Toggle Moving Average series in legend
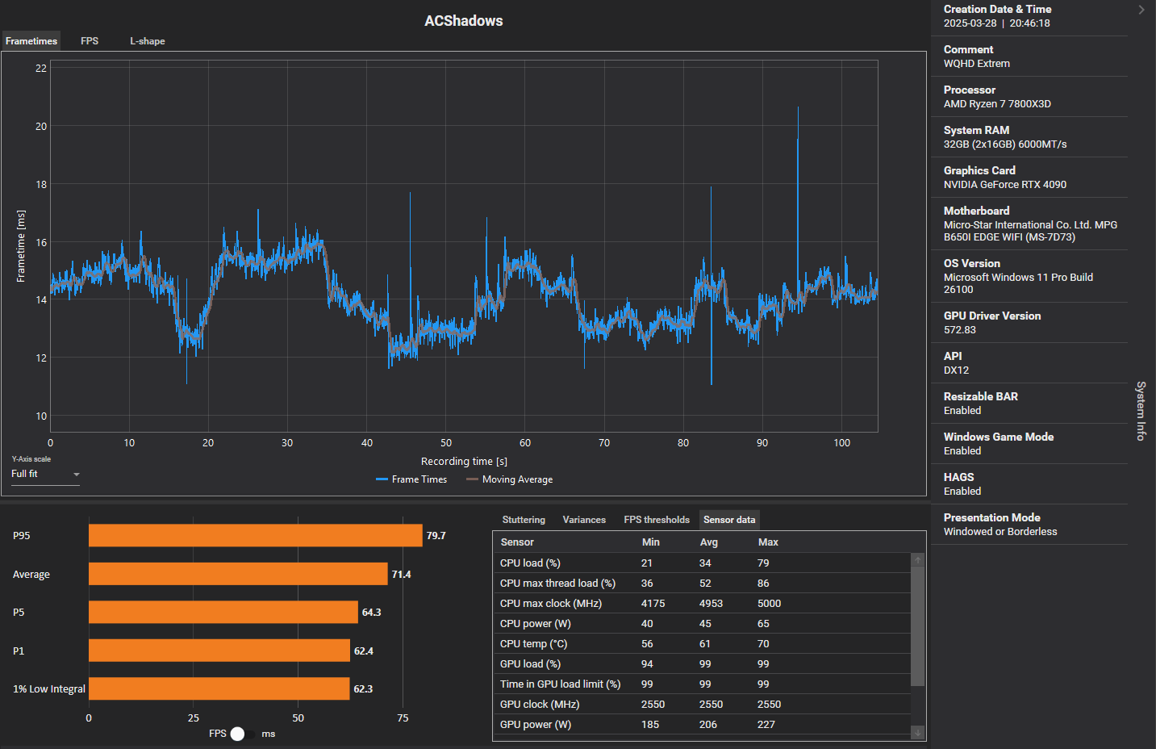1156x749 pixels. point(510,479)
